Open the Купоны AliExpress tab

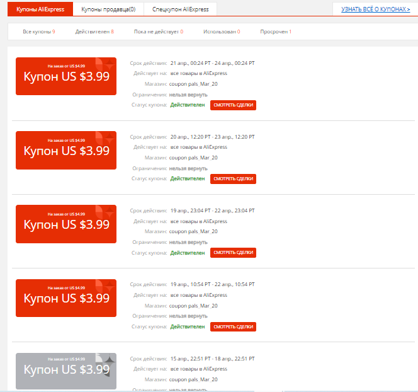(x=40, y=9)
